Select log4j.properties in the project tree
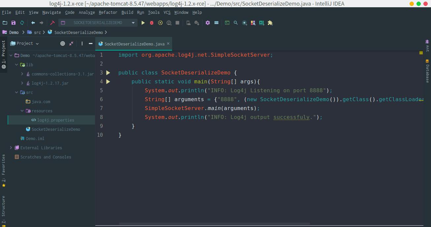Screen dimensions: 431x227 tap(55, 120)
